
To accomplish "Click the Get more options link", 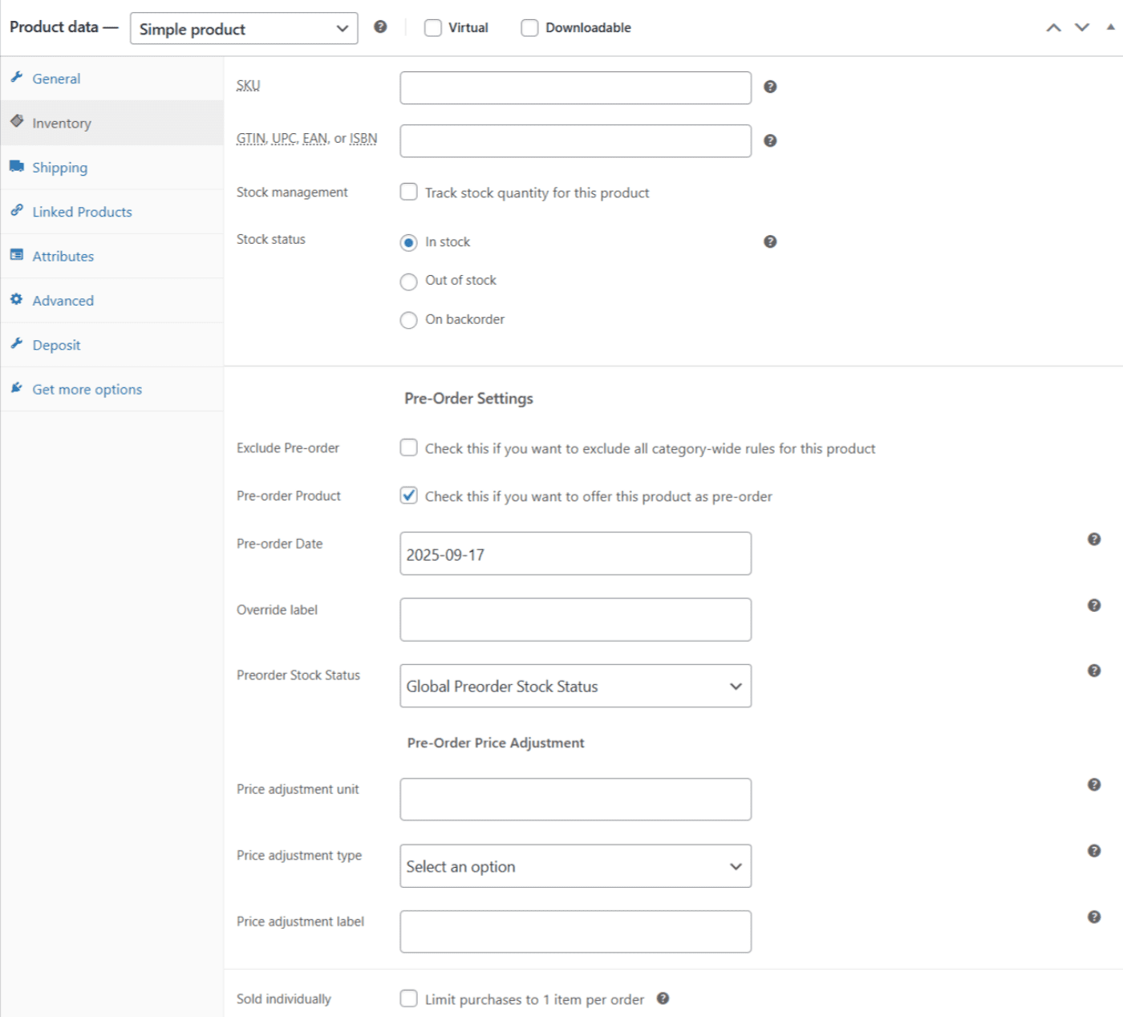I will point(87,388).
